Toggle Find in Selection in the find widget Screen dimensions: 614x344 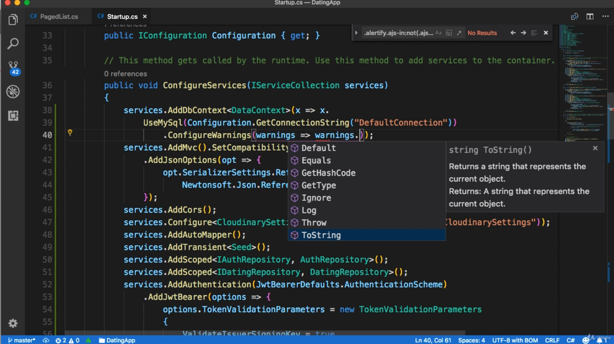coord(534,33)
